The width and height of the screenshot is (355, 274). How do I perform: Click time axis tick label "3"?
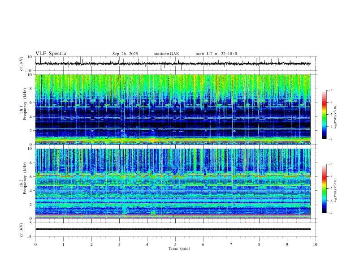[x=119, y=244]
